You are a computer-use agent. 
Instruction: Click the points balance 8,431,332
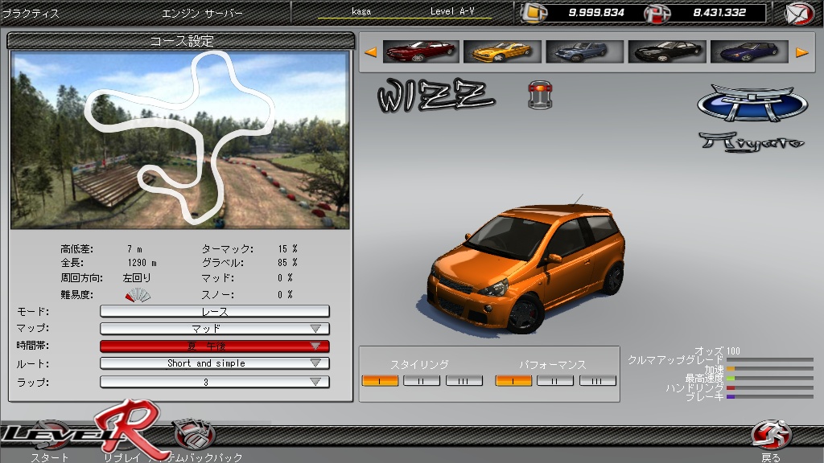(x=719, y=13)
